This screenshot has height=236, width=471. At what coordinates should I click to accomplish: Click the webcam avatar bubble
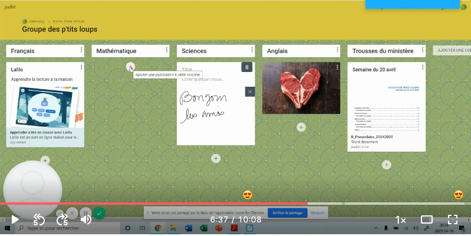click(x=32, y=190)
